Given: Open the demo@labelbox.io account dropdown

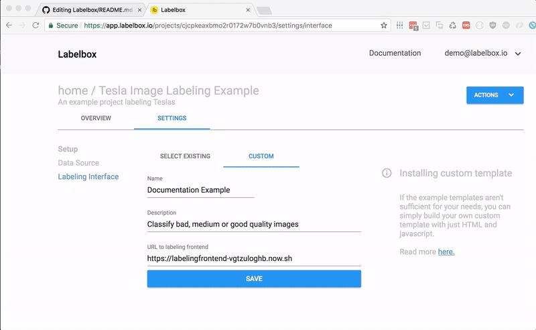Looking at the screenshot, I should coord(482,54).
